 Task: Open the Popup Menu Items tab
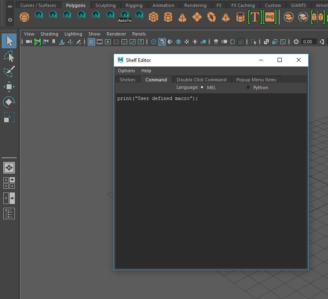[256, 80]
